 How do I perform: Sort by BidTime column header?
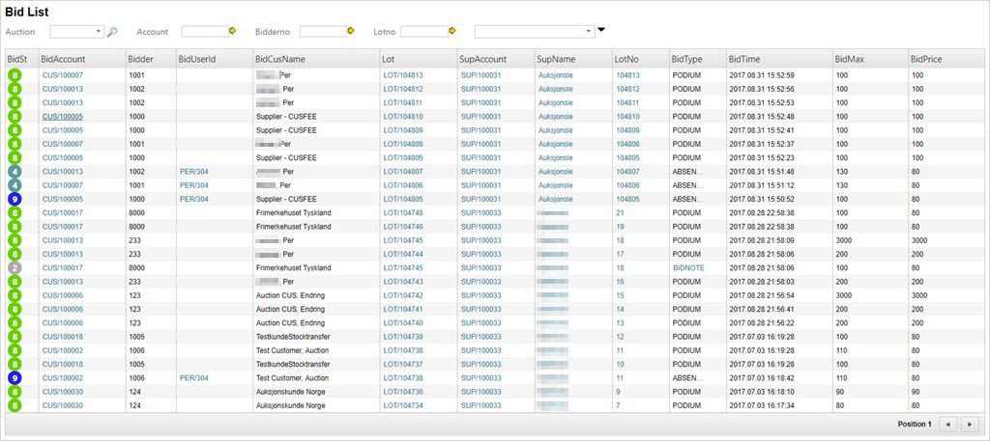point(744,59)
